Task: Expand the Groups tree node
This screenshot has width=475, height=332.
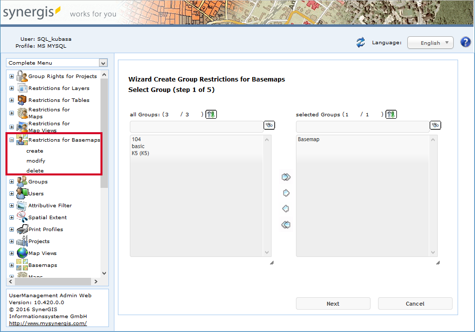Action: 11,181
